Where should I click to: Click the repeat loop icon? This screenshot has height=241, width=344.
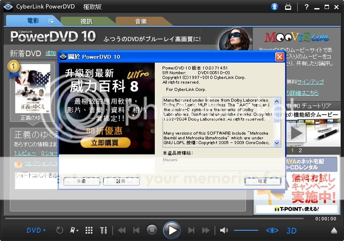click(x=59, y=230)
